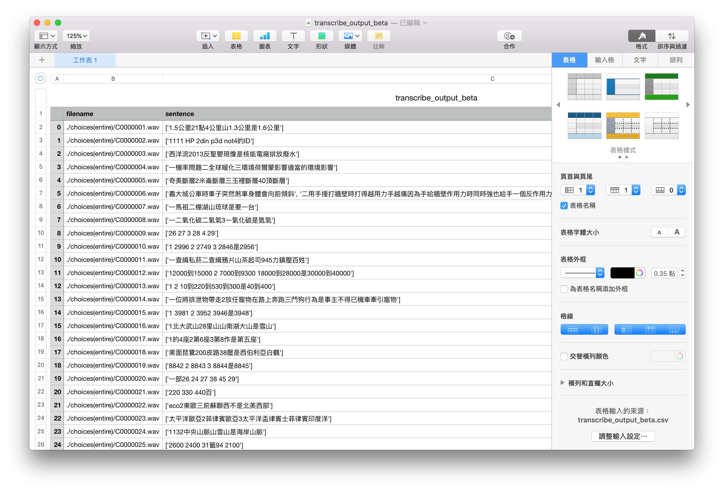Open the 125% zoom dropdown
724x492 pixels.
click(76, 36)
